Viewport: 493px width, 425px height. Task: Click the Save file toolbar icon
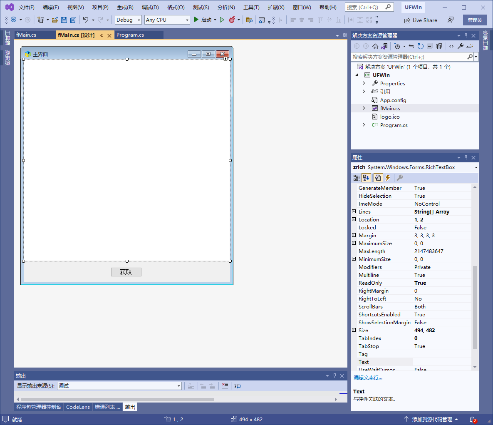point(64,20)
